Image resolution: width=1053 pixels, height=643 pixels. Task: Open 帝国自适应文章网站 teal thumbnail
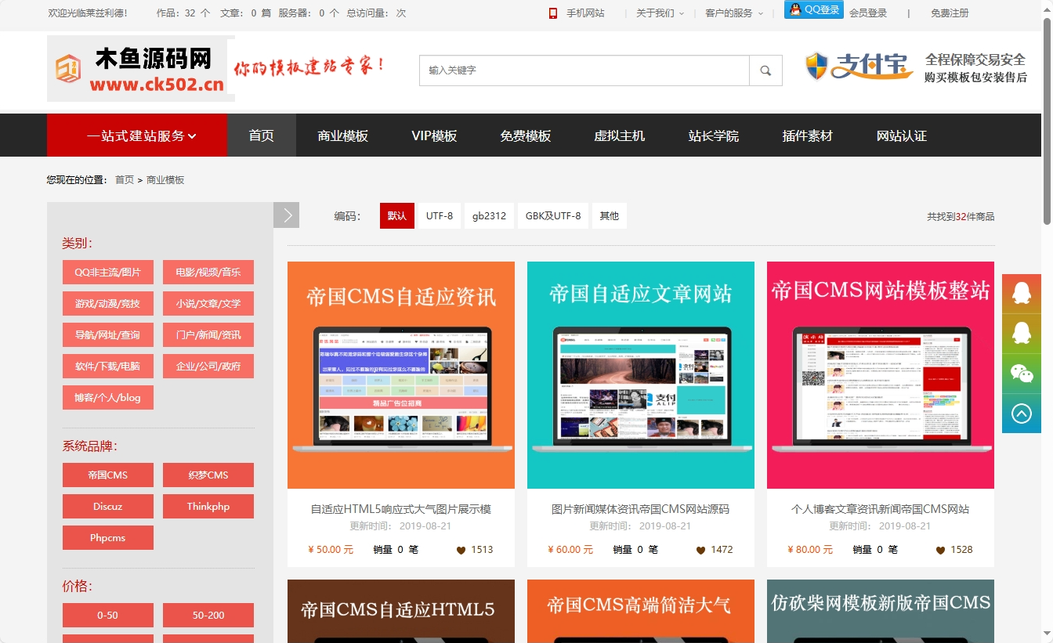tap(641, 375)
